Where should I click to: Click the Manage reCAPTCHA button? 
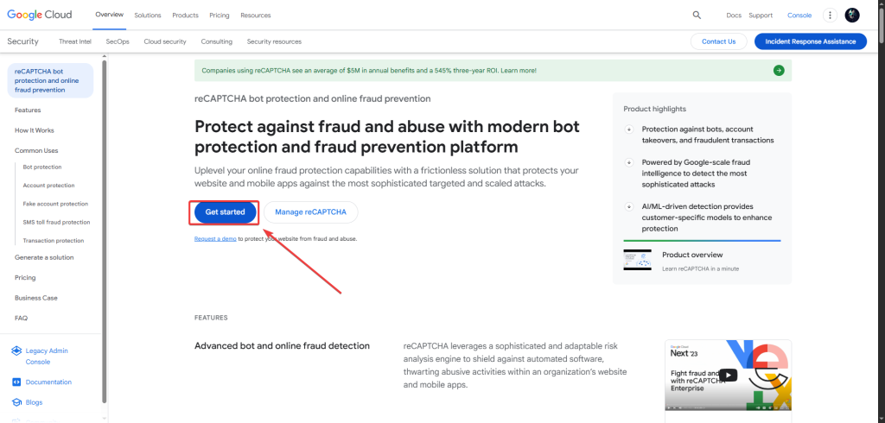point(310,211)
